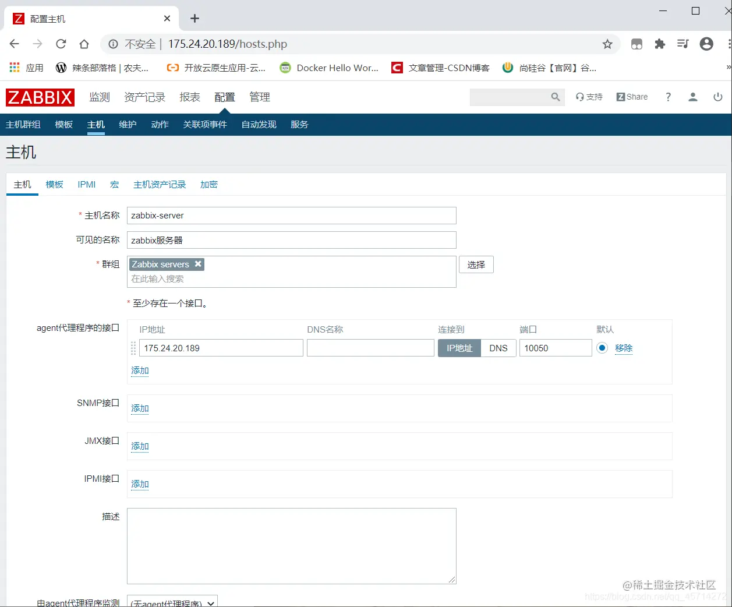The image size is (732, 607).
Task: Set connect-to mode to DNS
Action: tap(498, 348)
